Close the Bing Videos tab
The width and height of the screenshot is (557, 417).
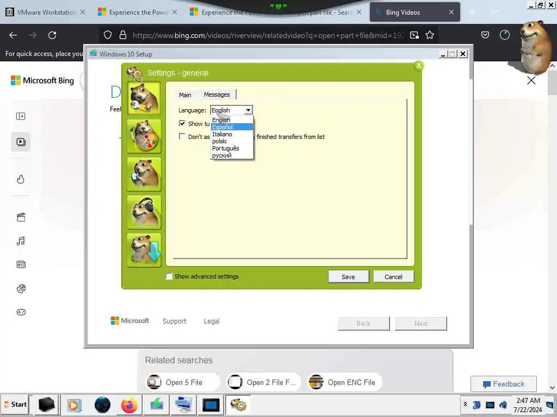tap(451, 12)
